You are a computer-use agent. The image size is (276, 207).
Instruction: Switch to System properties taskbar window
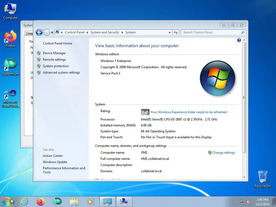pos(124,202)
